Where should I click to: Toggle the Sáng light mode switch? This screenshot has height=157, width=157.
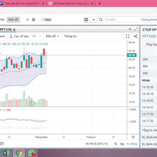pos(46,20)
